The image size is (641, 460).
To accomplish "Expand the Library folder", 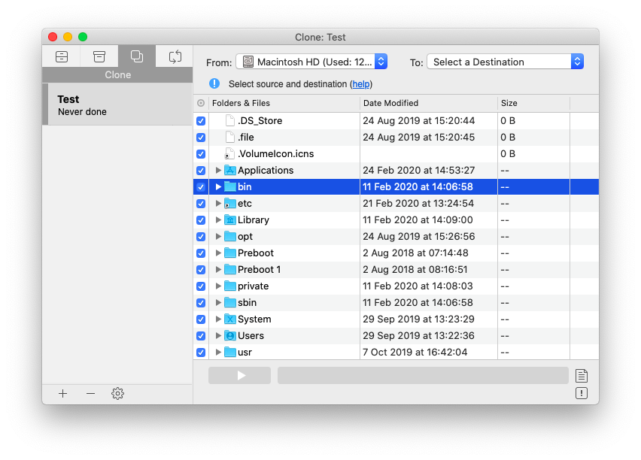I will (218, 219).
